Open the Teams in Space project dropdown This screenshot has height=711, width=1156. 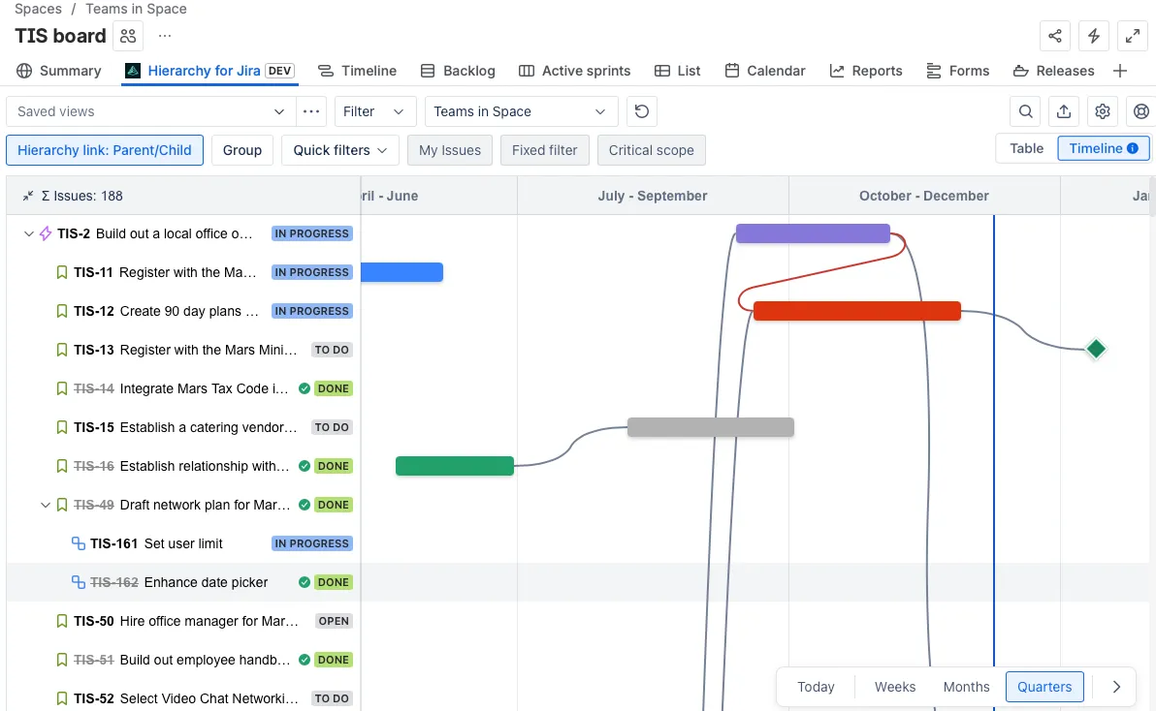(x=521, y=111)
